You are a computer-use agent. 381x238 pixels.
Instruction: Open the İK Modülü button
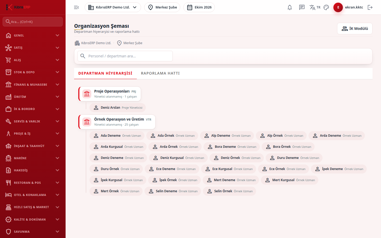(355, 29)
